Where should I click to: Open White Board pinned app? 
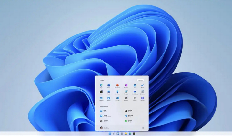coord(135,92)
